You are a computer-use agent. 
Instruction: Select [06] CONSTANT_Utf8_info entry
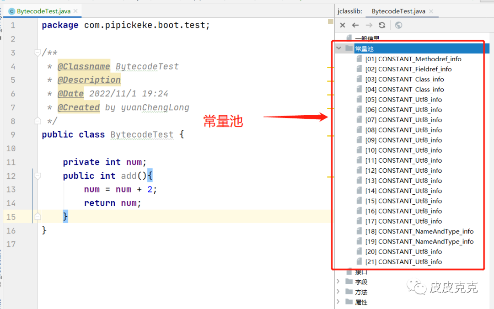(x=403, y=110)
